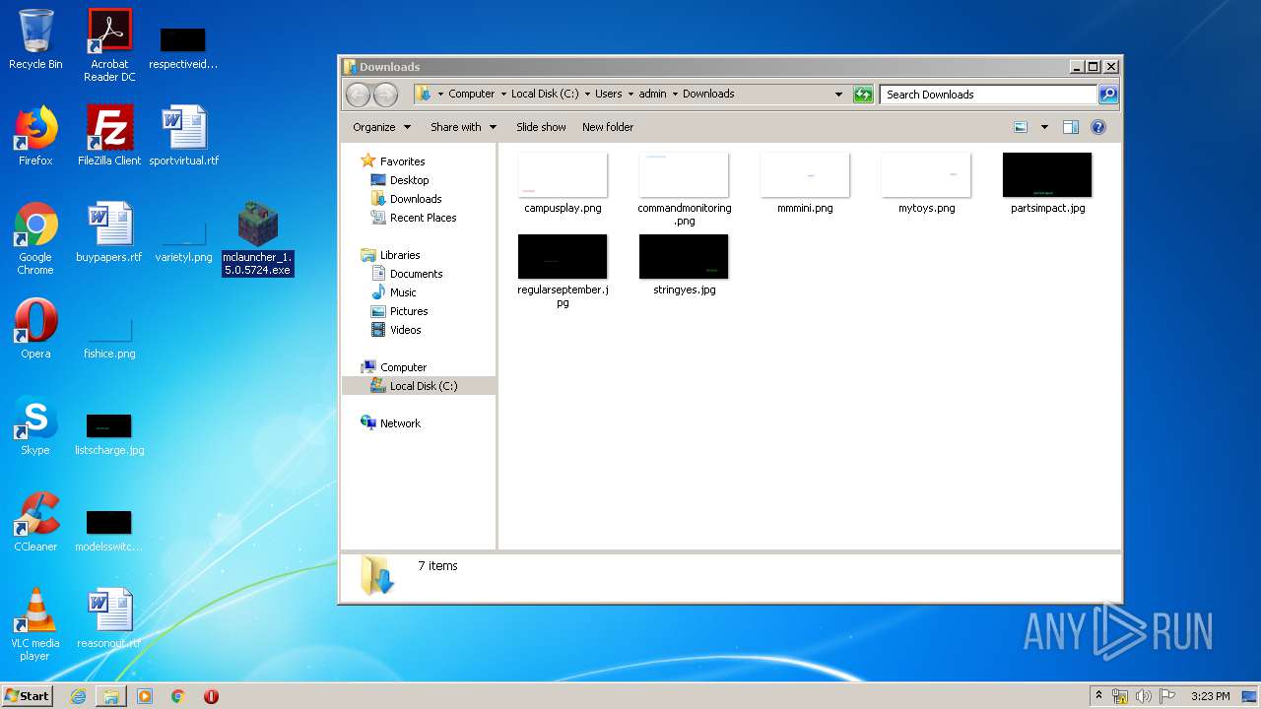Click the Forward navigation arrow in Explorer

[385, 95]
